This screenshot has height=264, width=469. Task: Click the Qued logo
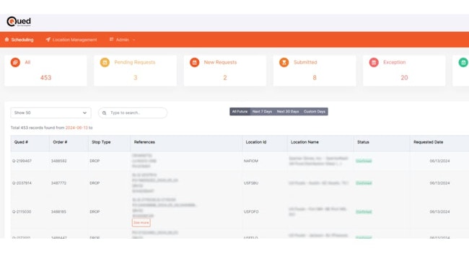point(19,22)
